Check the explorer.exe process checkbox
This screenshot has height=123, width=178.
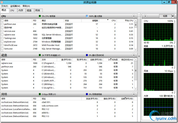tap(2, 42)
